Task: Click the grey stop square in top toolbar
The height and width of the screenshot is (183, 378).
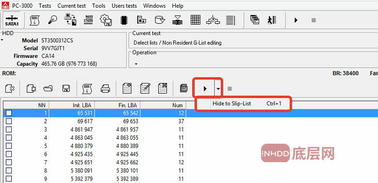Action: pos(313,20)
